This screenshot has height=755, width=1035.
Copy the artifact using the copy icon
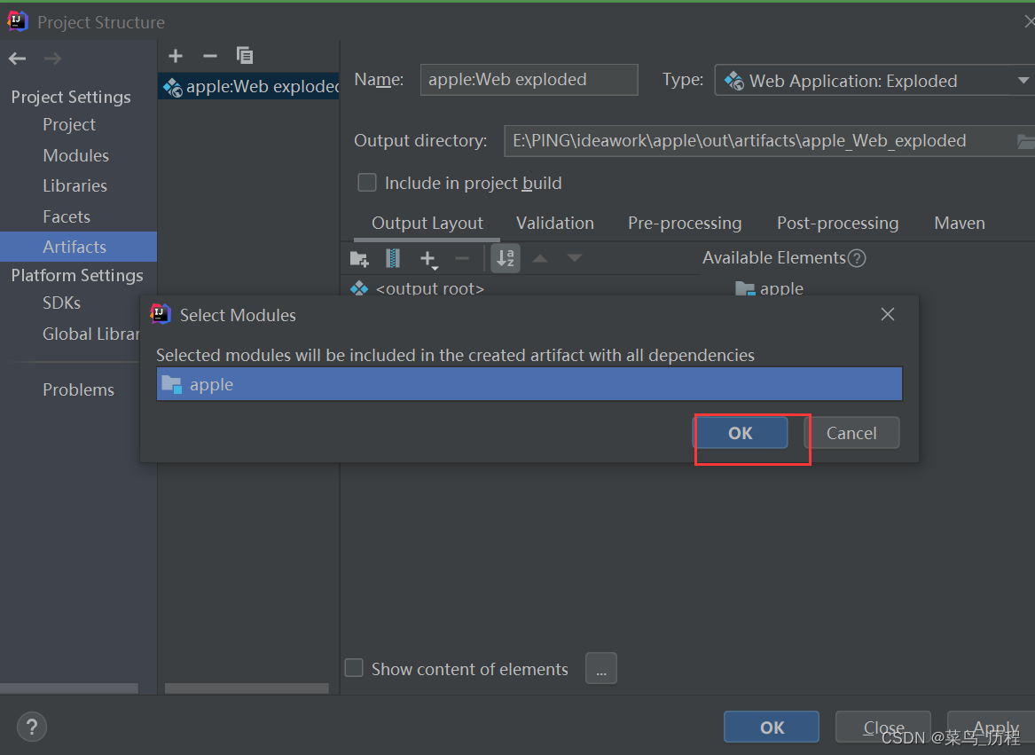click(x=245, y=55)
